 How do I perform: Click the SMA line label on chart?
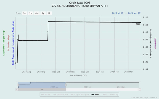point(138,24)
